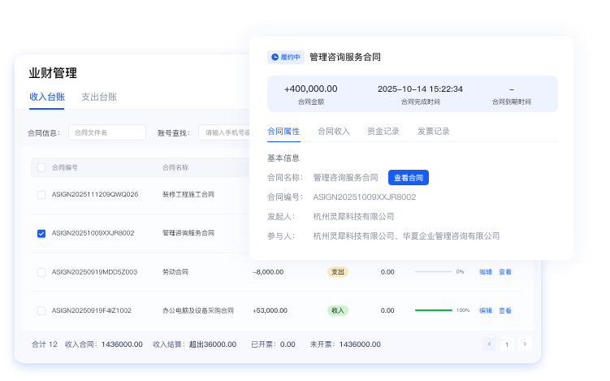Click the +400,000.00 contract amount
Screen dimensions: 610x381
(311, 89)
